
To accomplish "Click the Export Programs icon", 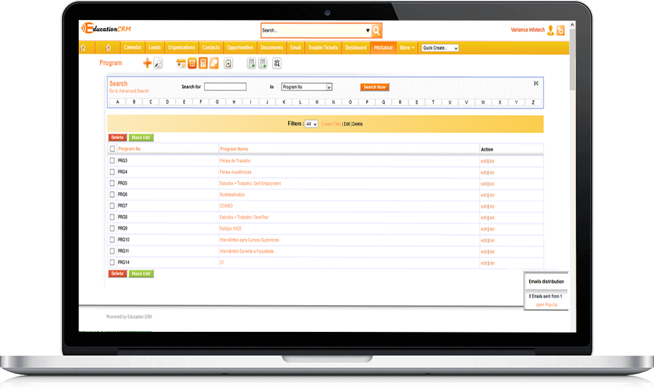I will click(263, 63).
